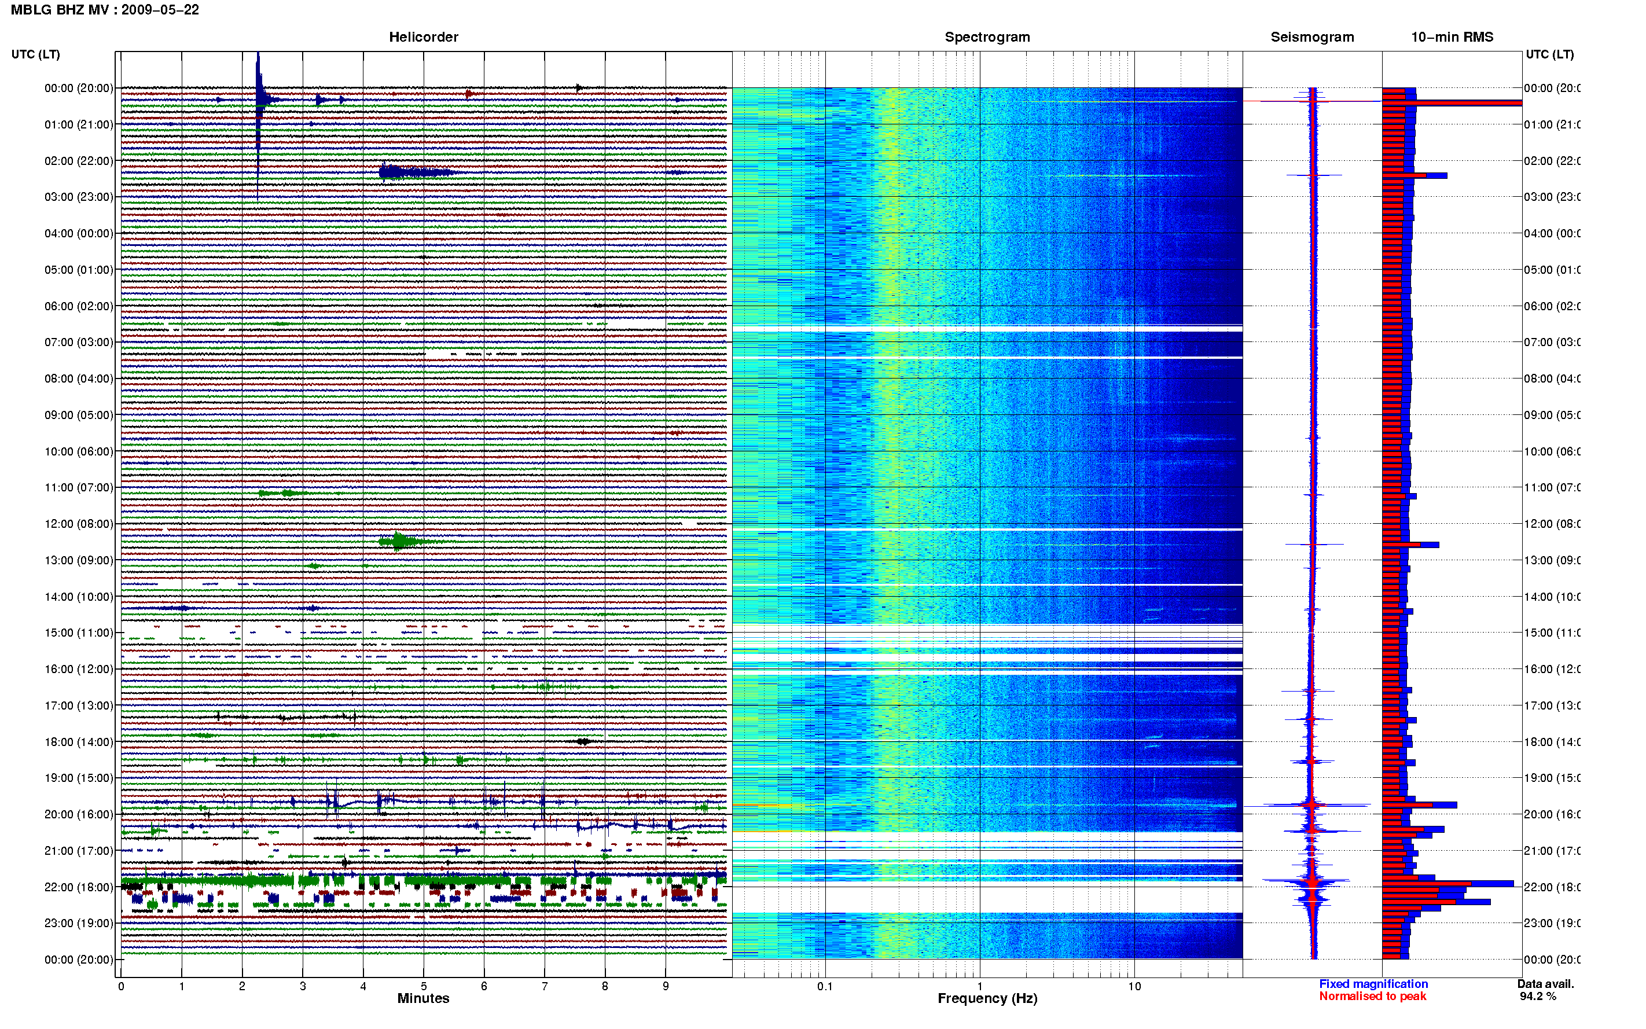This screenshot has height=1029, width=1646.
Task: Click the left time label '20:00 (16:00)'
Action: pyautogui.click(x=79, y=814)
